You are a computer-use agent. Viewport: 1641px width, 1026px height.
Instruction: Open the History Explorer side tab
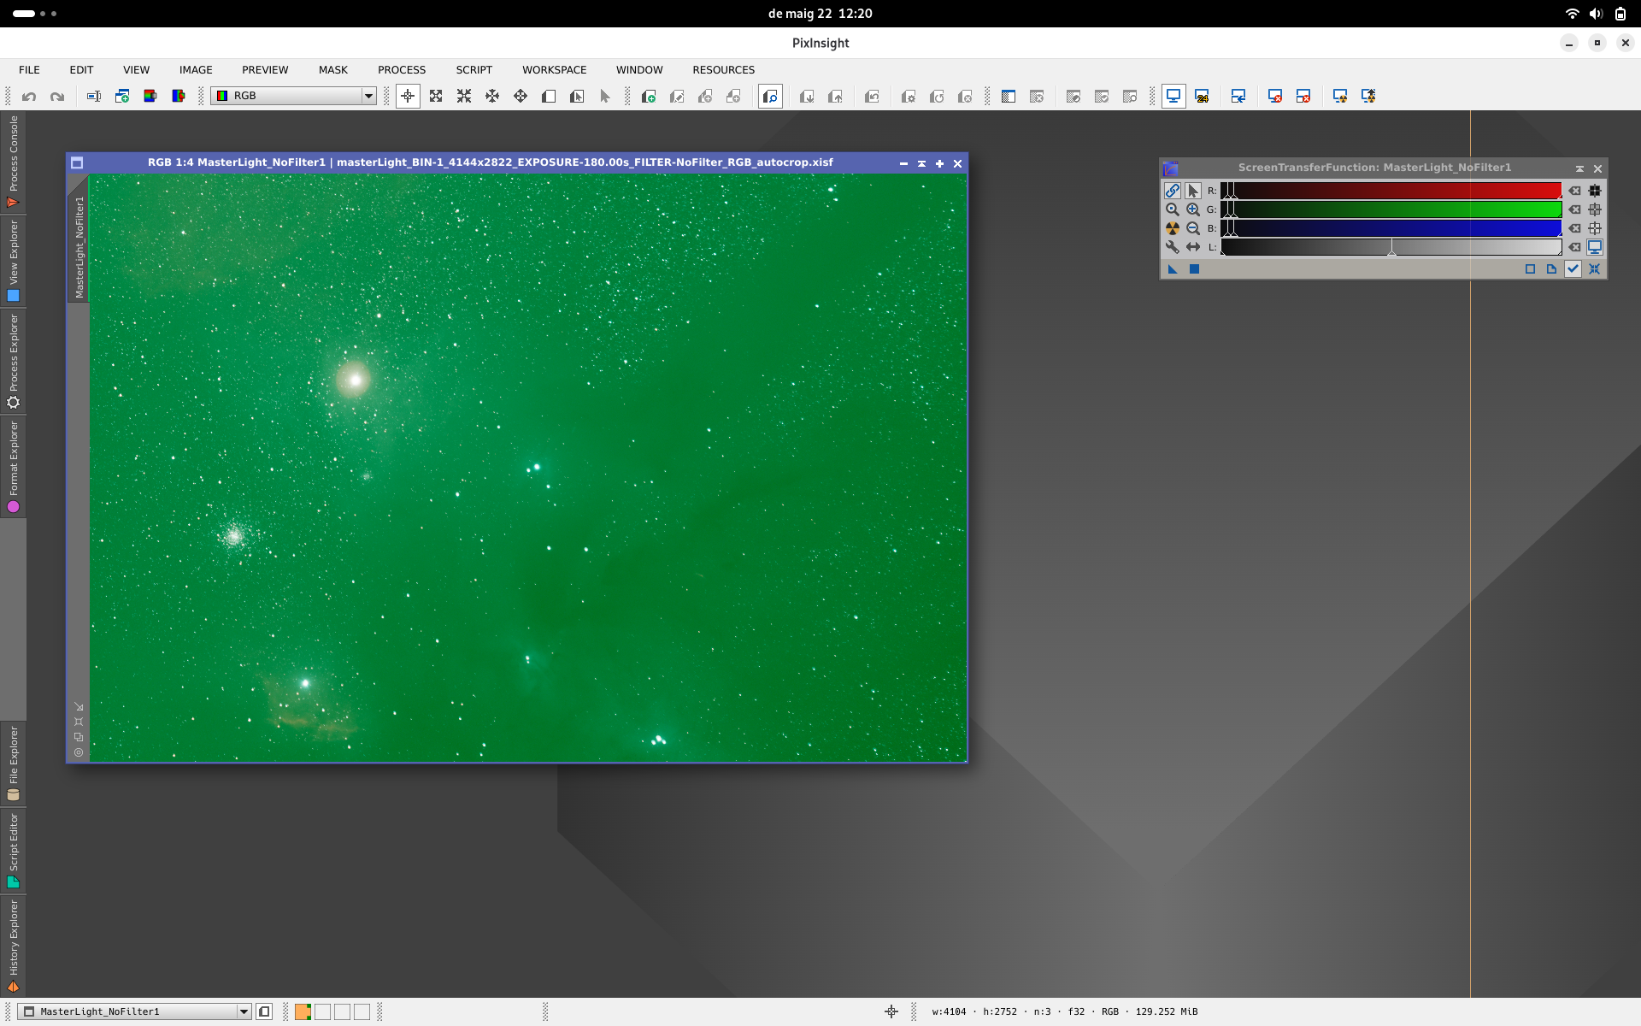click(x=13, y=946)
